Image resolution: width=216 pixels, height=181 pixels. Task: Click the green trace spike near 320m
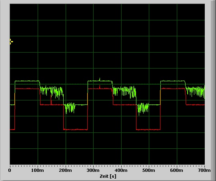click(x=100, y=79)
